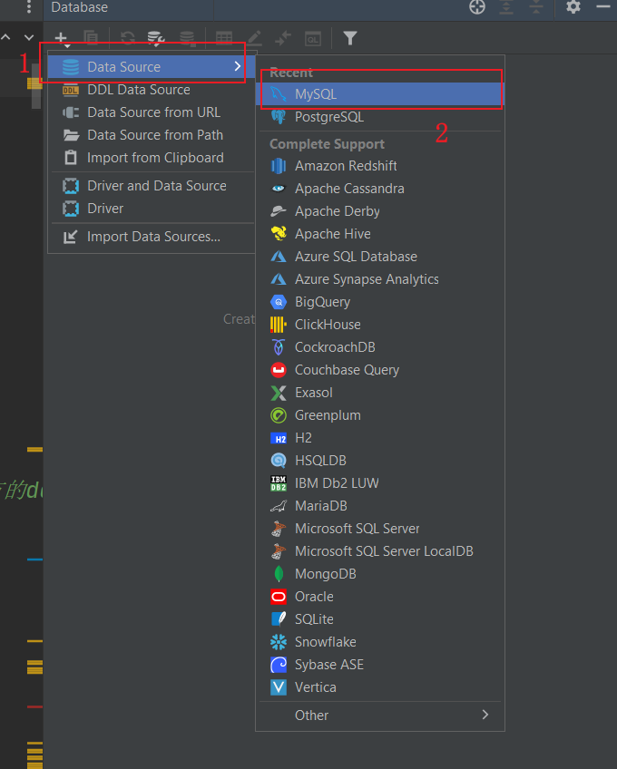Select BigQuery data source
The image size is (617, 769).
coord(380,302)
